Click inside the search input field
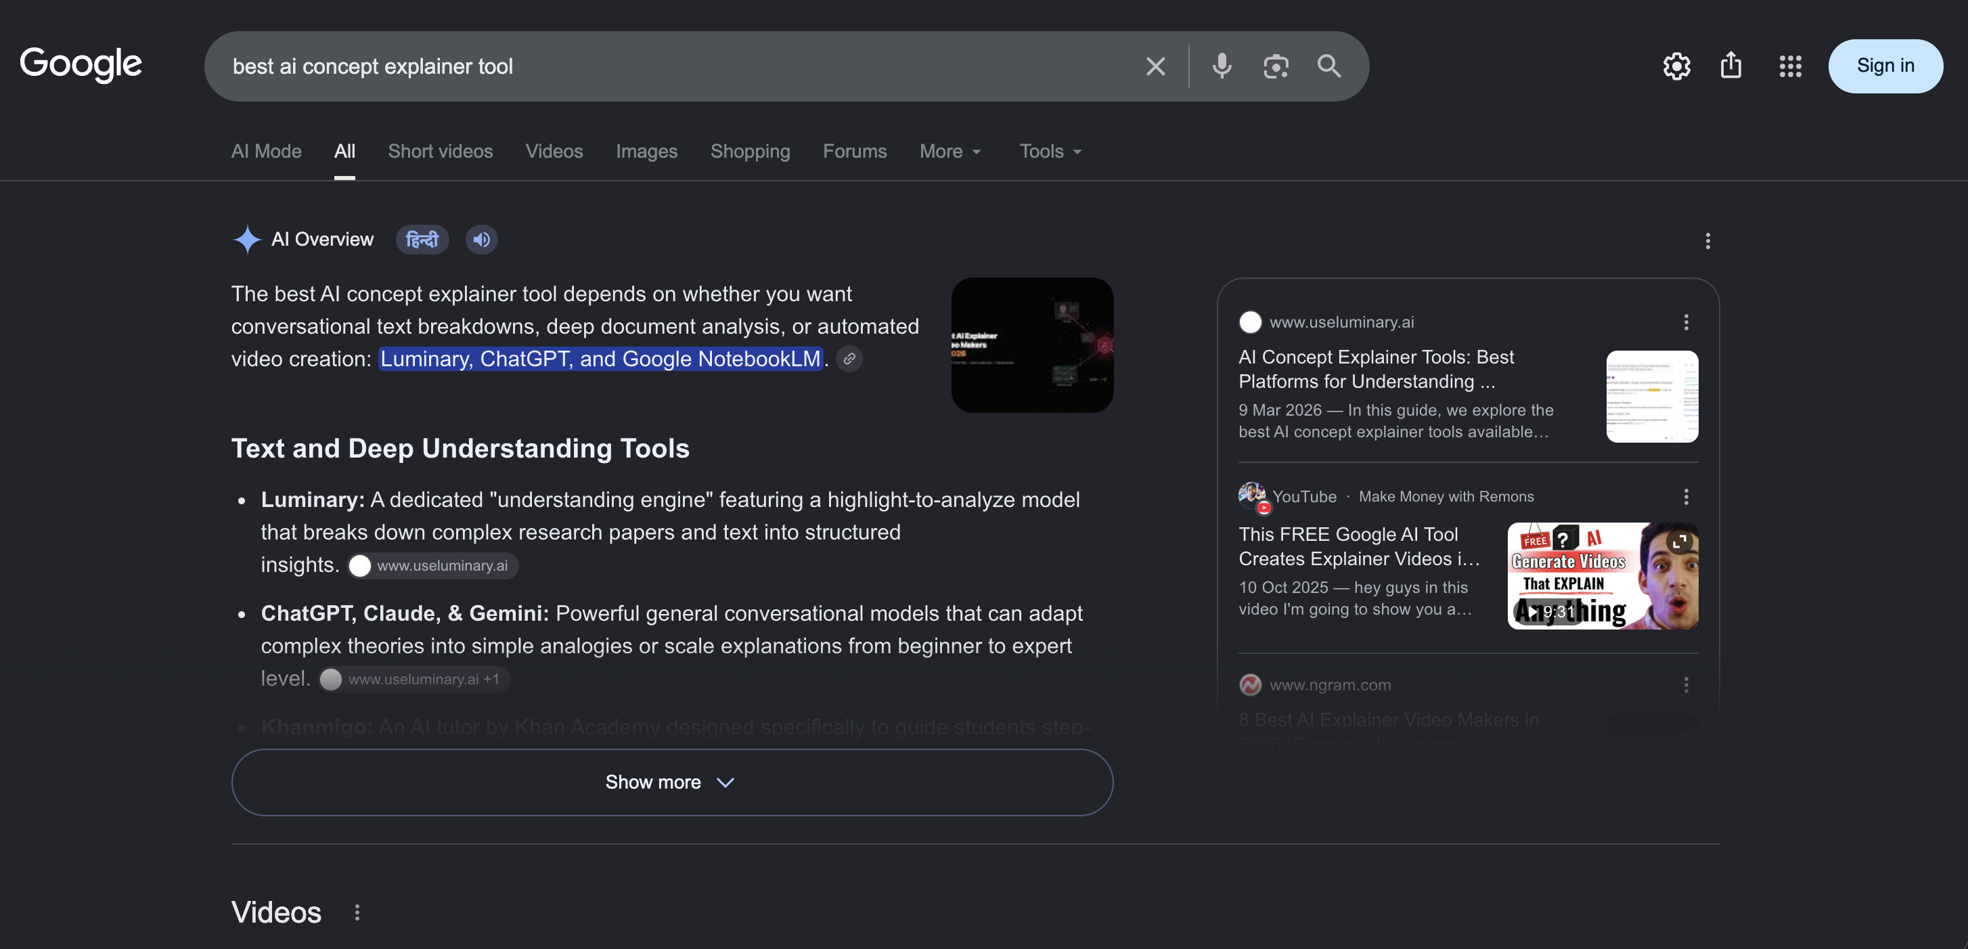Viewport: 1968px width, 949px height. [x=680, y=66]
